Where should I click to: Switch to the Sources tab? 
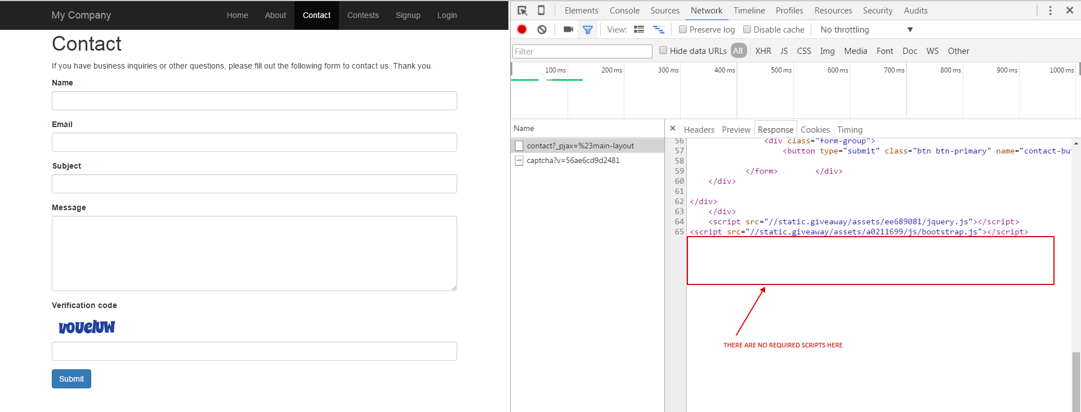(665, 11)
